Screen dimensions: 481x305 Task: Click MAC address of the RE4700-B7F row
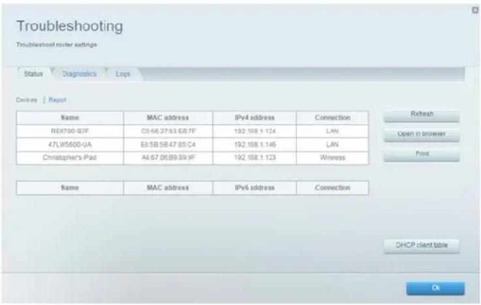(x=168, y=131)
